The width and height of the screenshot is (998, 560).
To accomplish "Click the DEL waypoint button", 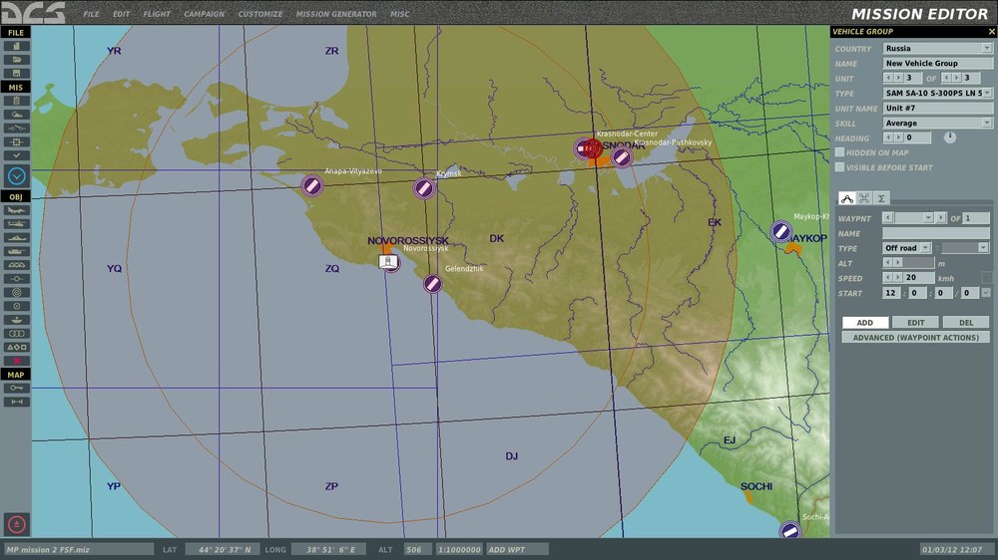I will [x=966, y=322].
